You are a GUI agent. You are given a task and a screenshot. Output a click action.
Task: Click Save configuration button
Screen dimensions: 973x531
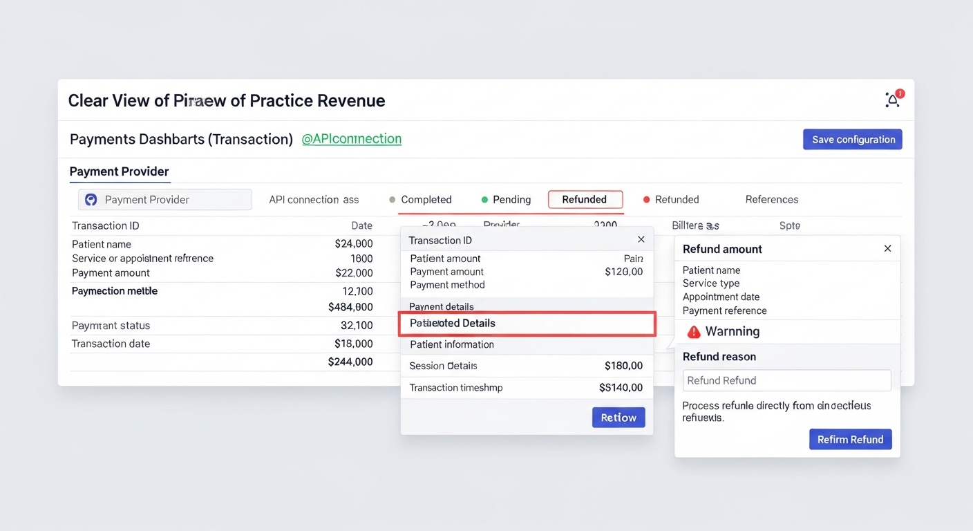(852, 140)
